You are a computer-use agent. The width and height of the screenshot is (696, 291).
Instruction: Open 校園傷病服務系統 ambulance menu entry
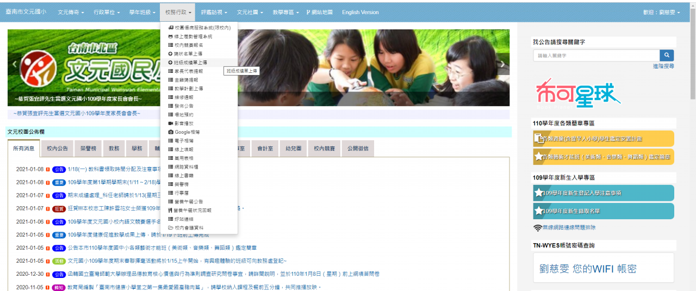point(199,28)
